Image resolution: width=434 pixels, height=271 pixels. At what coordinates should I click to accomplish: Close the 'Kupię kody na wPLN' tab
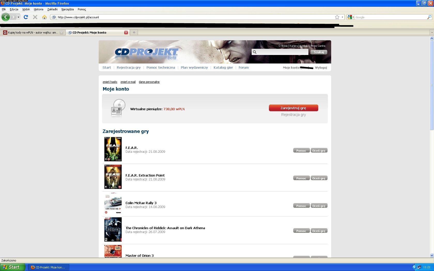point(61,33)
